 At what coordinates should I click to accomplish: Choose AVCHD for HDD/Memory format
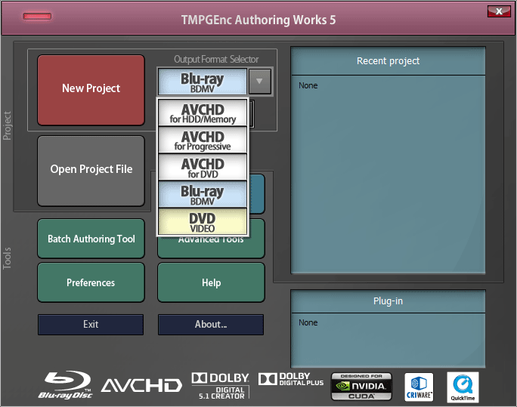point(203,113)
